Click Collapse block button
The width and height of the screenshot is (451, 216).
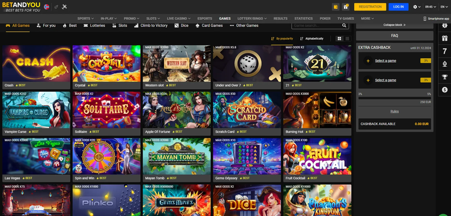[x=395, y=25]
